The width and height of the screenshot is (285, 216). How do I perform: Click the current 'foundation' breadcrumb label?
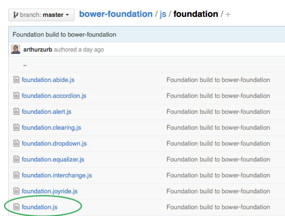[x=195, y=14]
